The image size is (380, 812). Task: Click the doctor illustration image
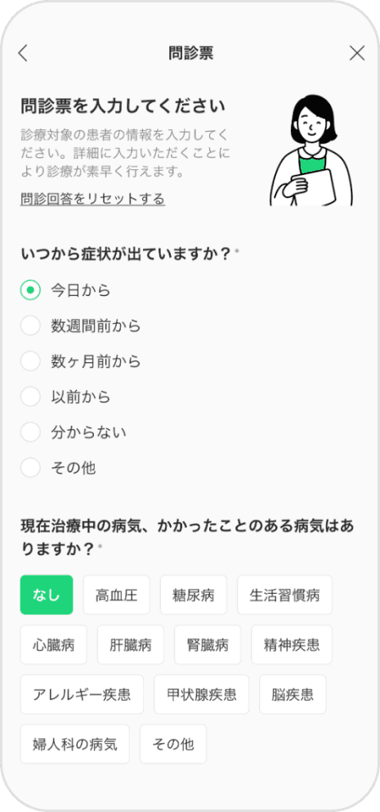click(x=311, y=150)
